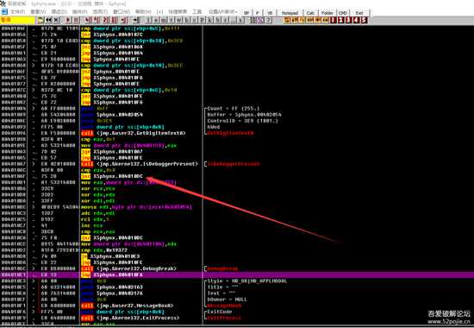
Task: Launch the CMD shortcut button
Action: (343, 13)
